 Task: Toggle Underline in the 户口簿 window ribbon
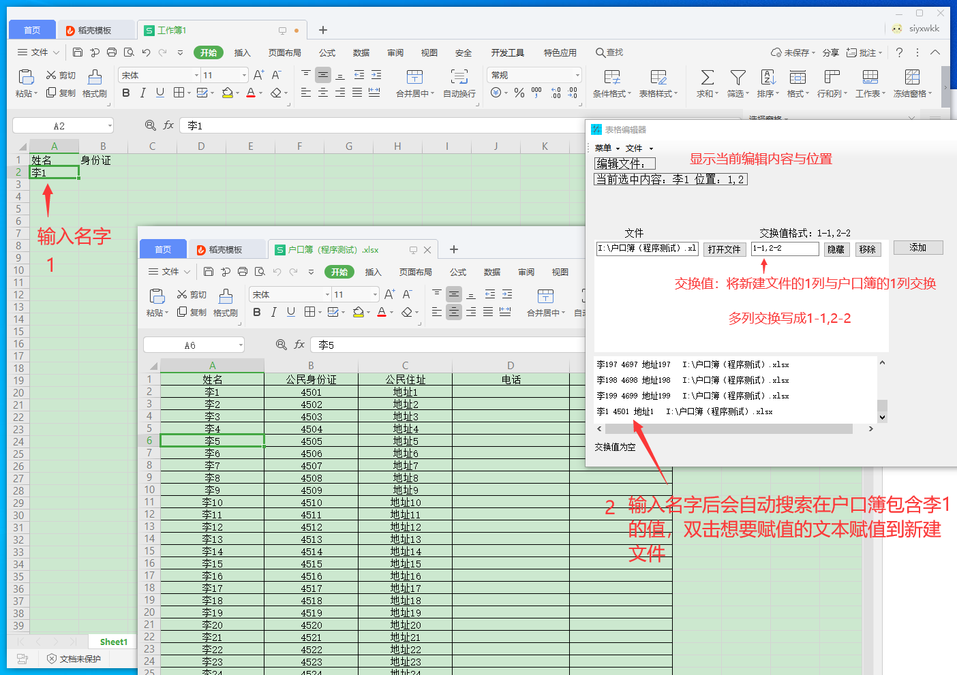pos(291,312)
